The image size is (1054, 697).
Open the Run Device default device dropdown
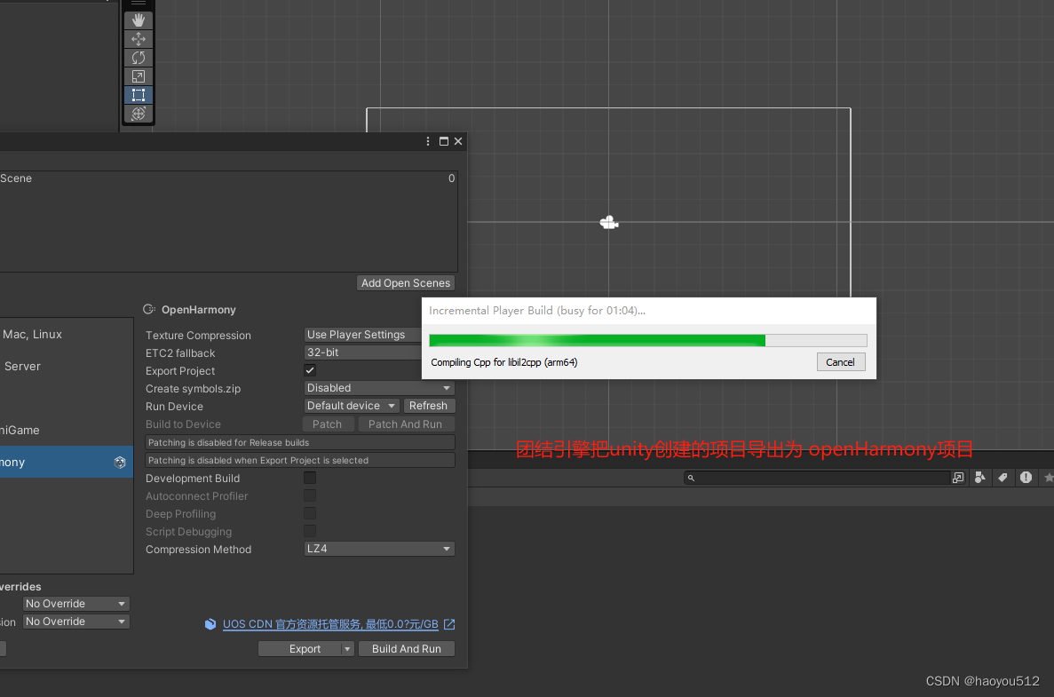(351, 405)
